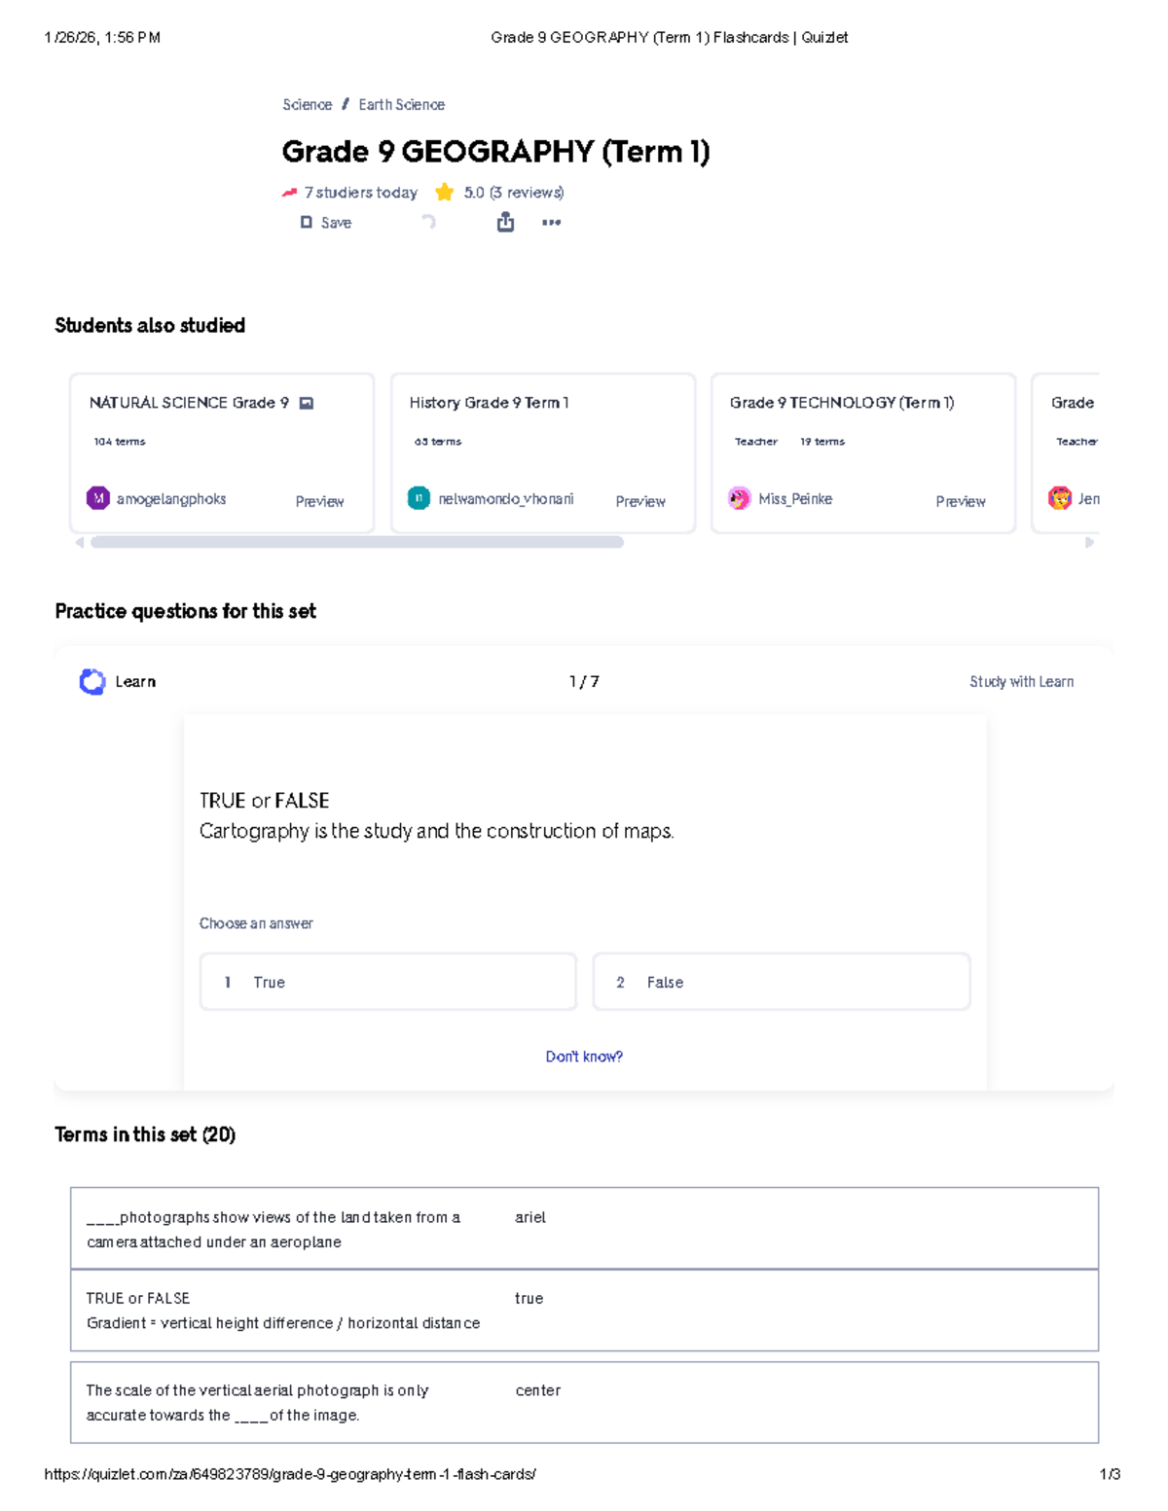The image size is (1168, 1511).
Task: Click the Learn mode logo icon
Action: click(92, 682)
